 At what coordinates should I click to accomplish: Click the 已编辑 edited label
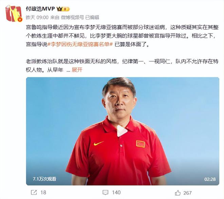(92, 17)
